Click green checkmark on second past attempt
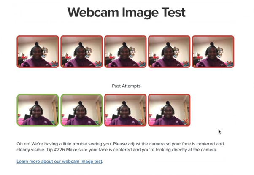The height and width of the screenshot is (175, 254). pyautogui.click(x=98, y=121)
